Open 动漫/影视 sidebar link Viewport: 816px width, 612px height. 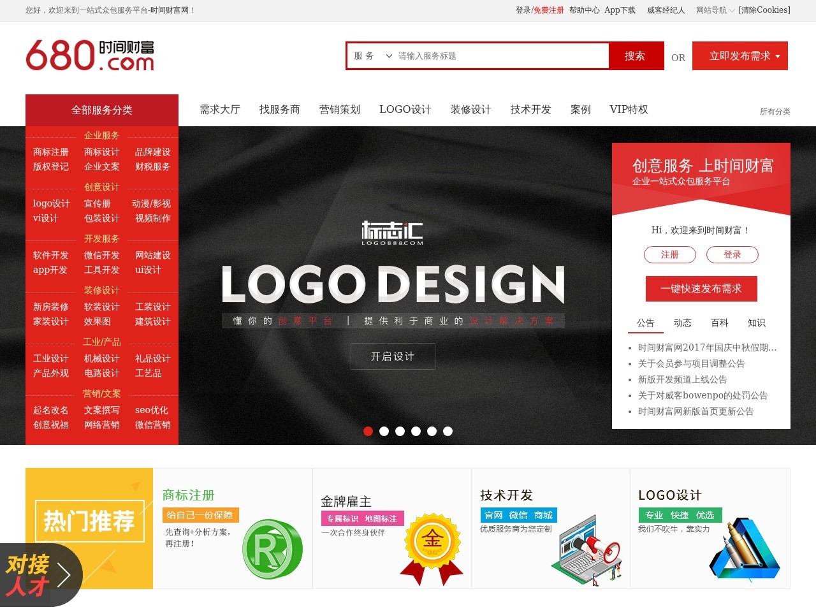click(x=151, y=204)
